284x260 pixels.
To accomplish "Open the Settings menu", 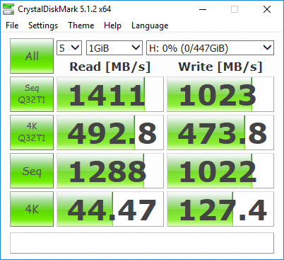I will coord(43,26).
